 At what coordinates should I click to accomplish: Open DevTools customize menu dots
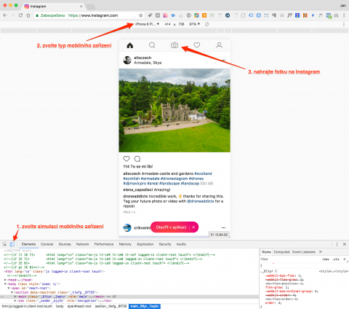(x=337, y=244)
